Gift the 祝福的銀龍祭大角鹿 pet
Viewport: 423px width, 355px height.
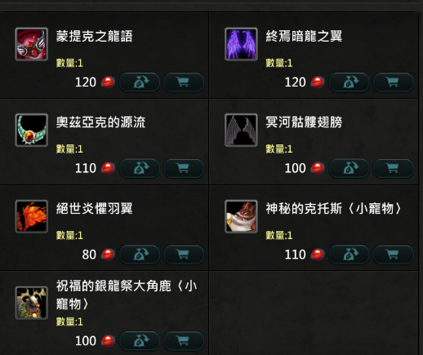click(140, 341)
